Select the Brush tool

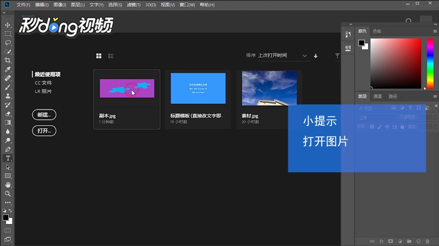tap(8, 87)
